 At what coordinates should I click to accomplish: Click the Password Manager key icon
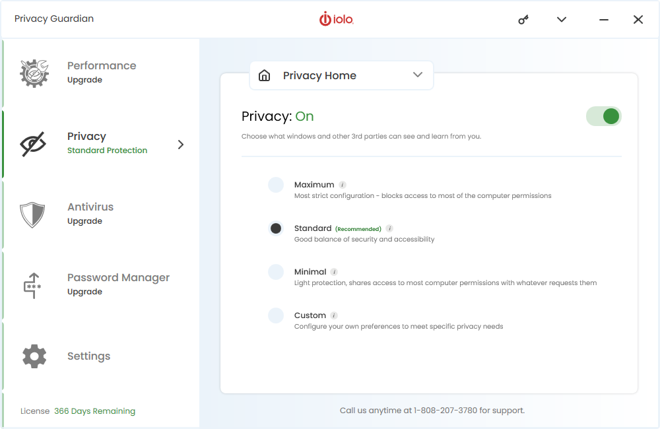[x=32, y=285]
